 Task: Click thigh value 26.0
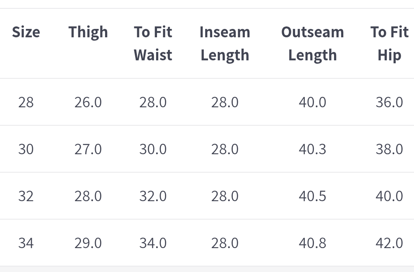point(88,102)
